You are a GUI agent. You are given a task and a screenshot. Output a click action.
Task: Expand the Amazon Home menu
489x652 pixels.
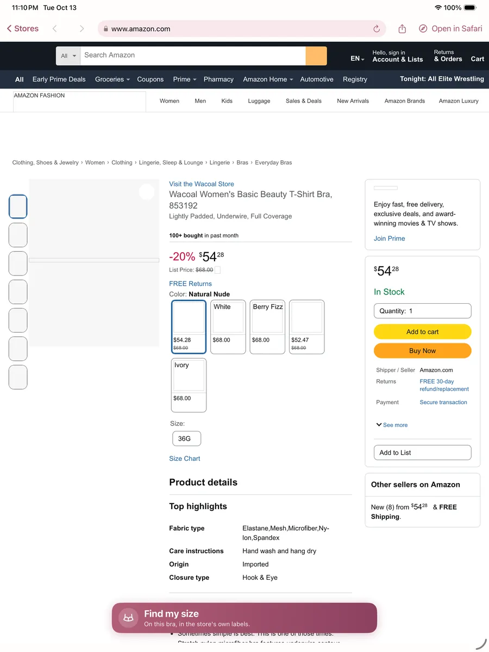coord(268,79)
